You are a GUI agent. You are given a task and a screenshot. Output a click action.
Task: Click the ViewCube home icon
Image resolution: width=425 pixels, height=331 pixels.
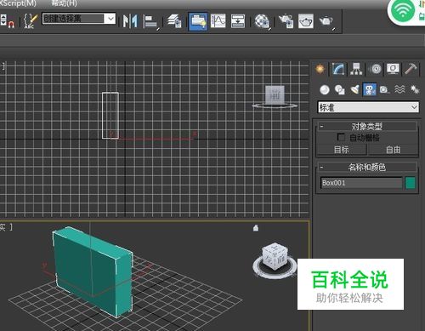[256, 228]
